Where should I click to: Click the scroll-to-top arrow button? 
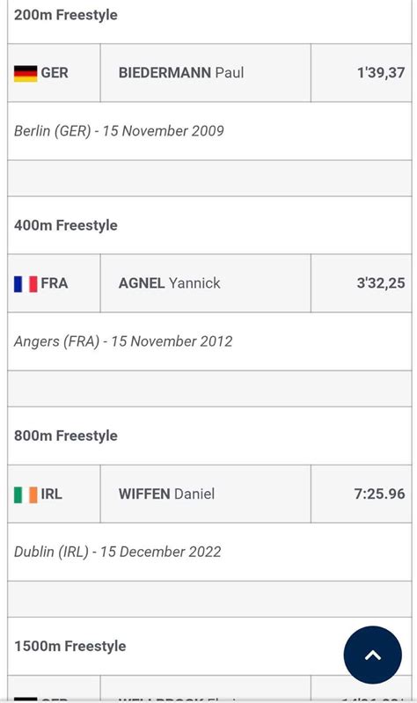pos(373,655)
